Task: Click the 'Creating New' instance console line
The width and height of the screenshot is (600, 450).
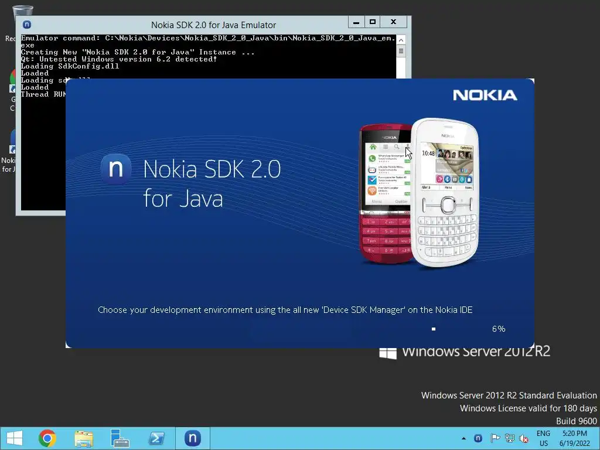Action: point(138,52)
